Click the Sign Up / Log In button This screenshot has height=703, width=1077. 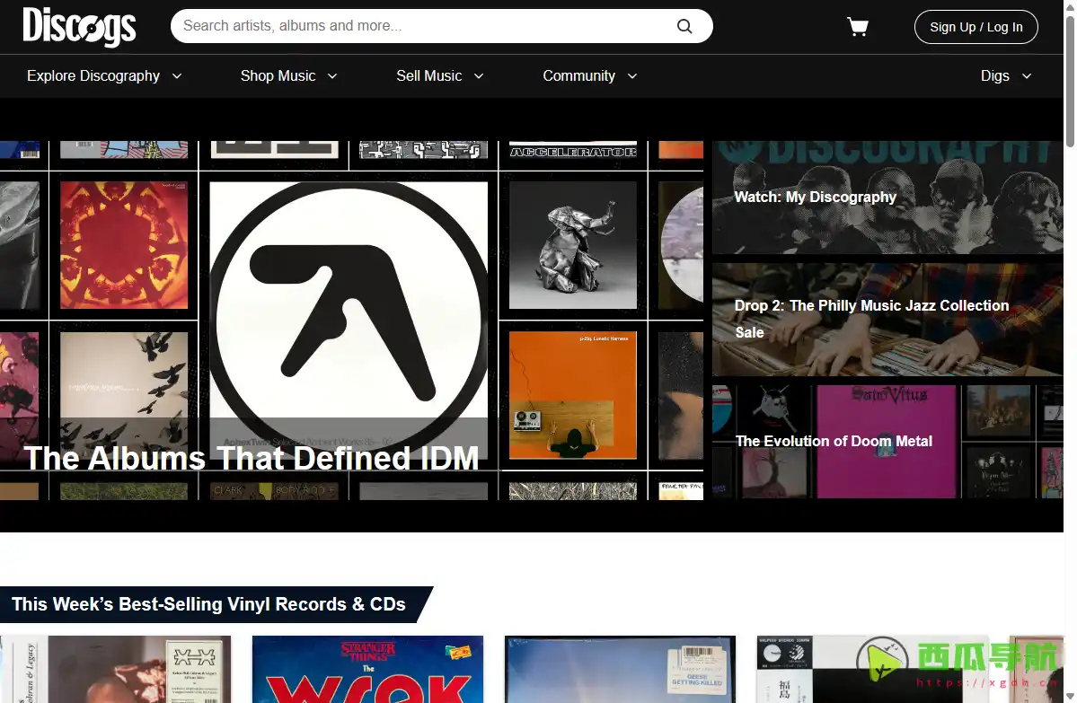tap(975, 27)
